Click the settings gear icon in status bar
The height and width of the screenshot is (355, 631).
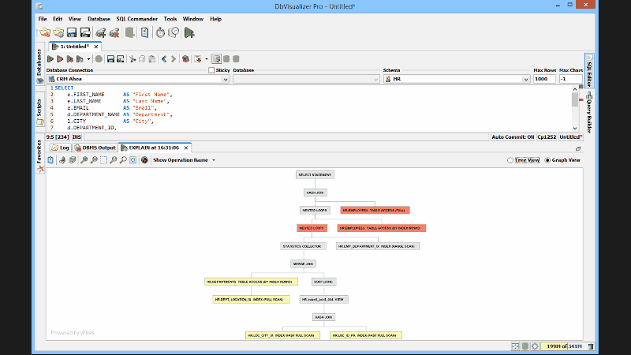click(x=535, y=346)
